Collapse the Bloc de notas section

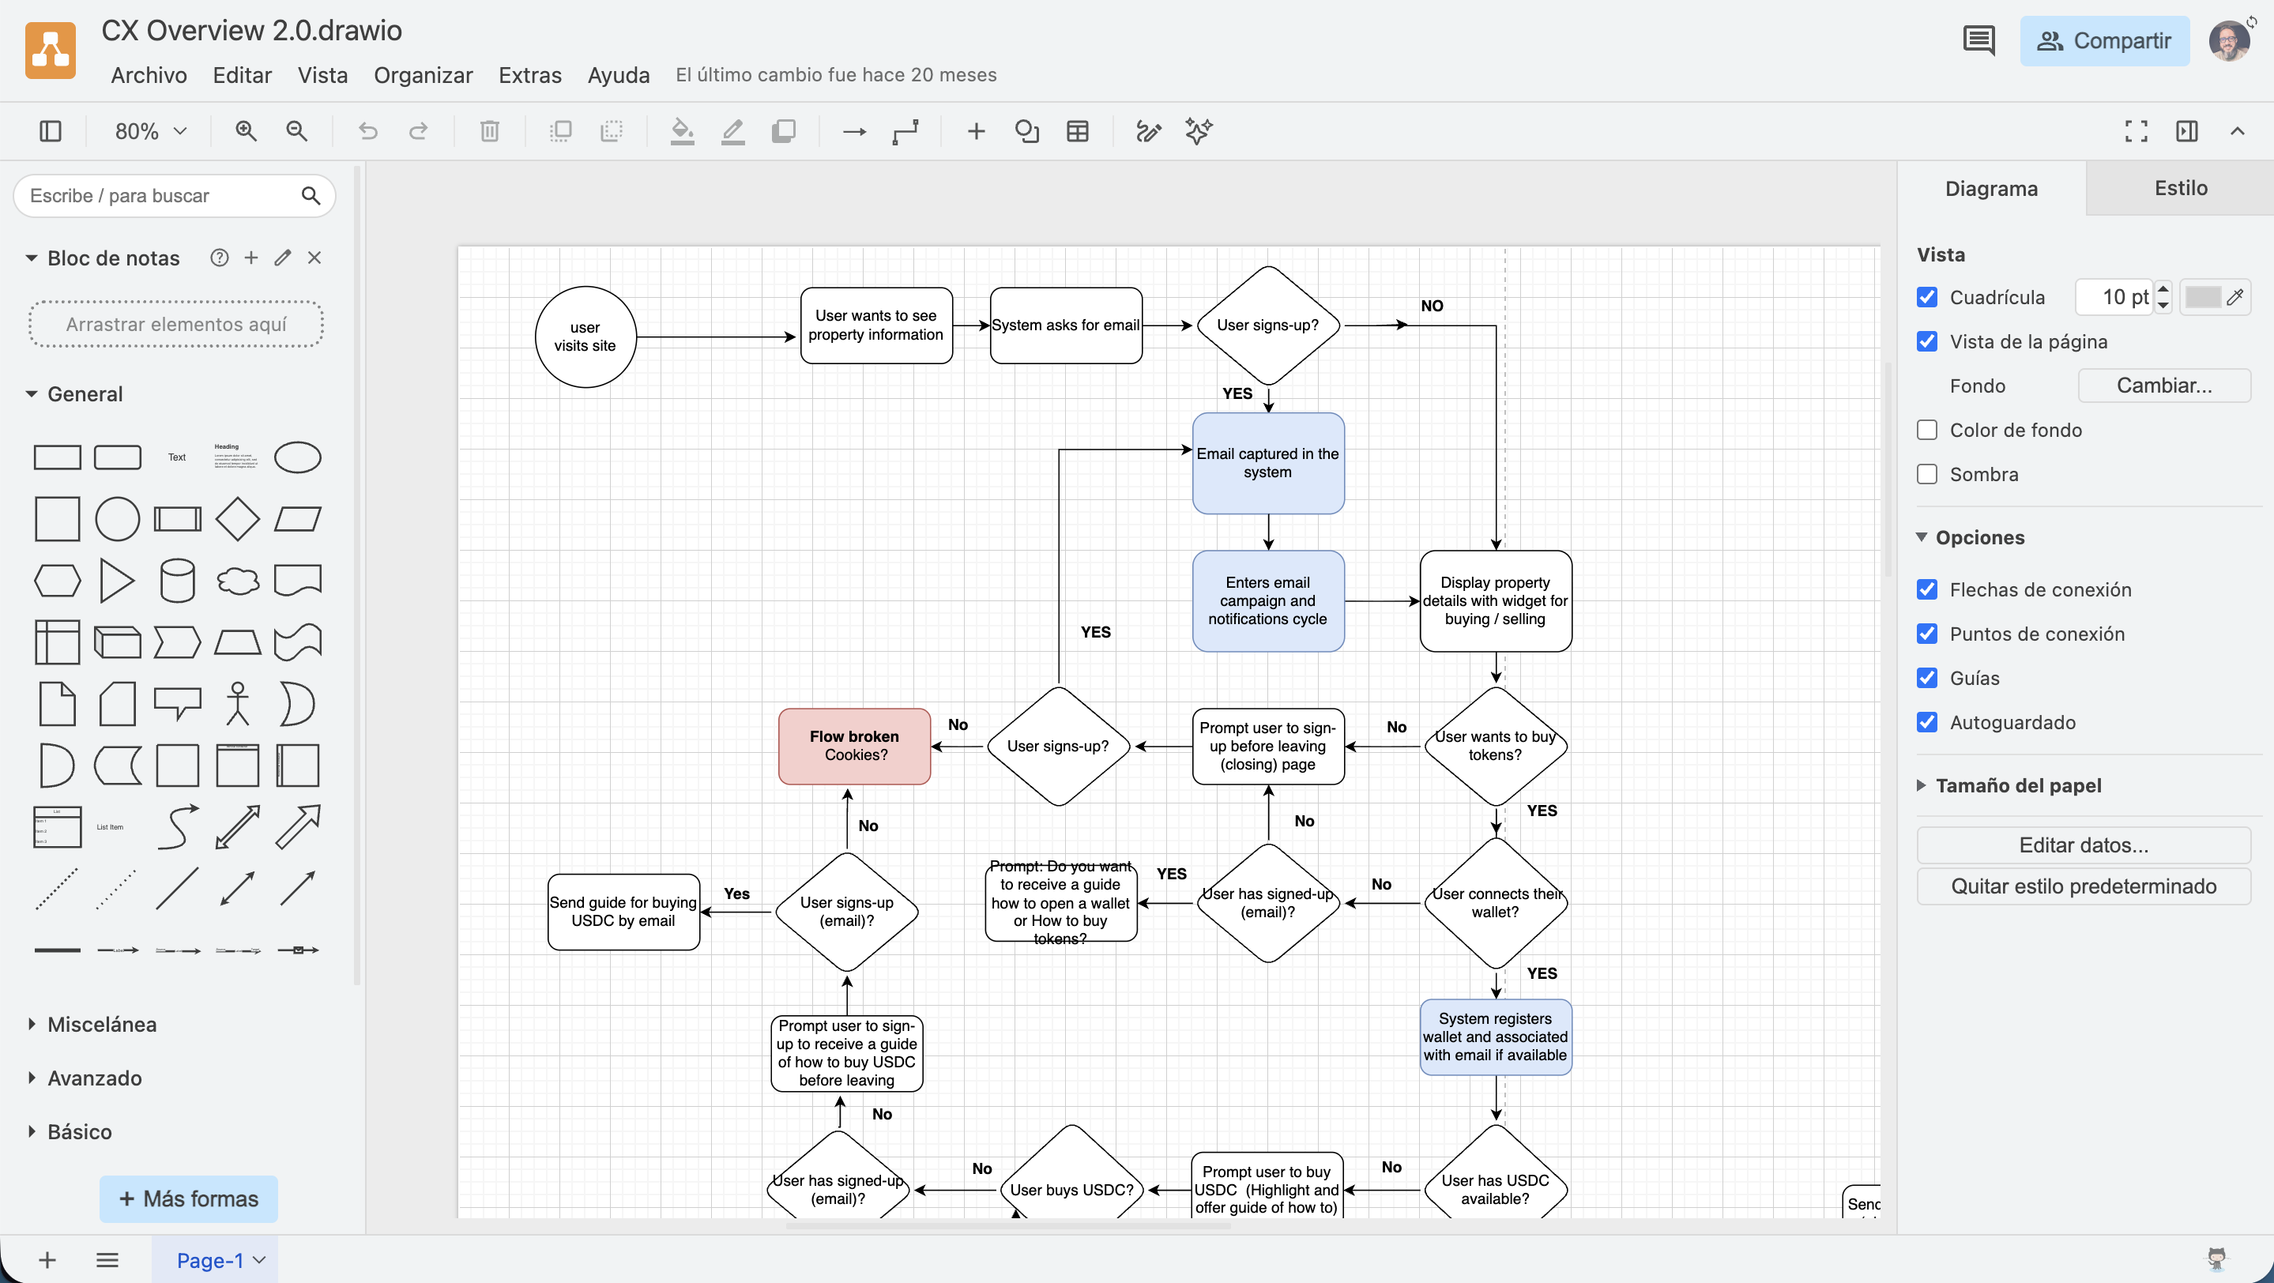click(x=32, y=258)
